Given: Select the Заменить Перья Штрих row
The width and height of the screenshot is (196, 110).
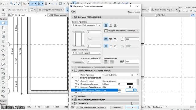Looking at the screenshot, I should tap(104, 87).
